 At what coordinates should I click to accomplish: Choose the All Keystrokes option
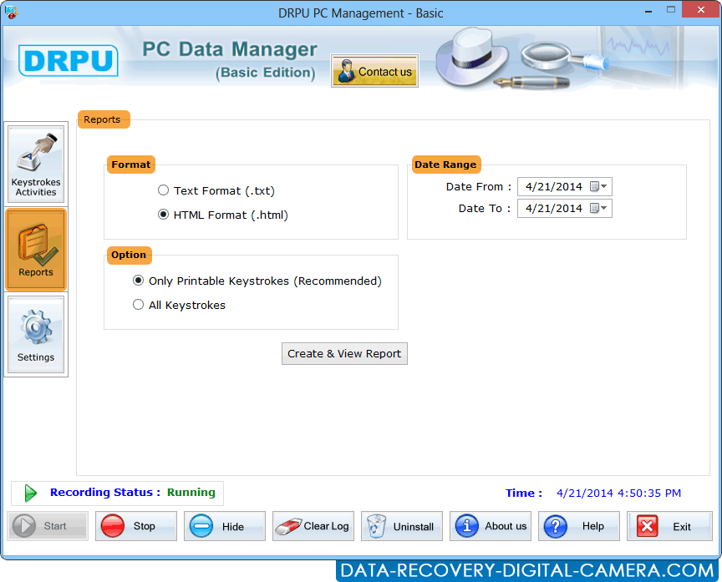pyautogui.click(x=138, y=305)
